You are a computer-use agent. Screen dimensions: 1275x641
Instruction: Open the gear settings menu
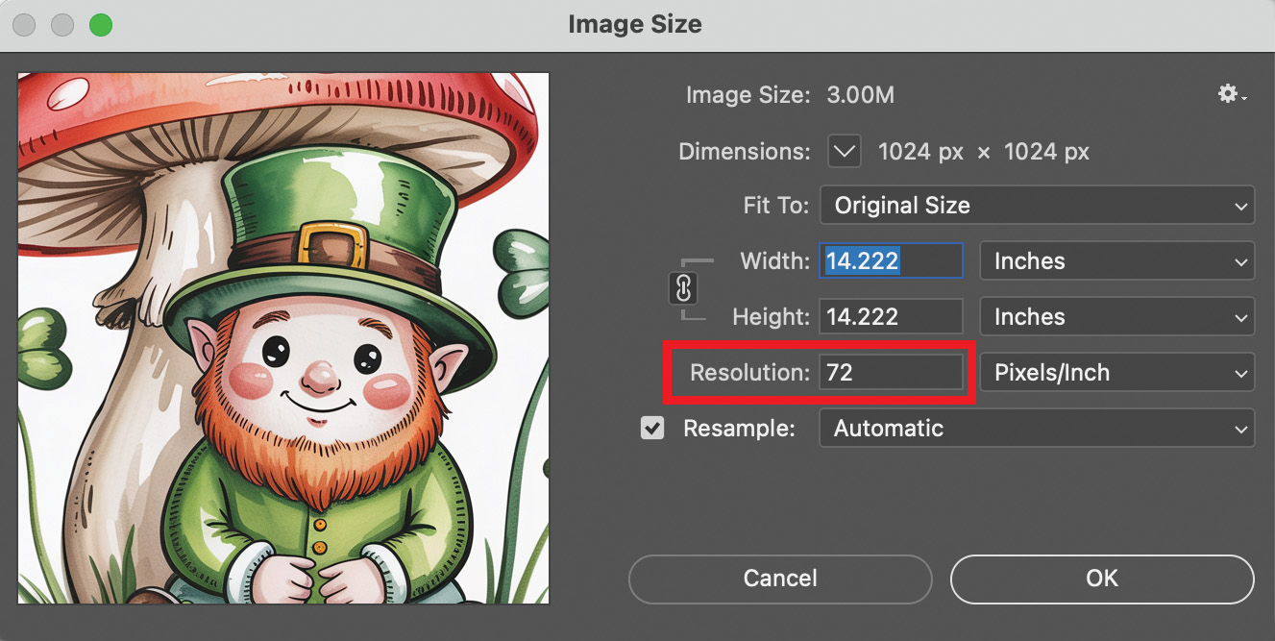(1232, 94)
